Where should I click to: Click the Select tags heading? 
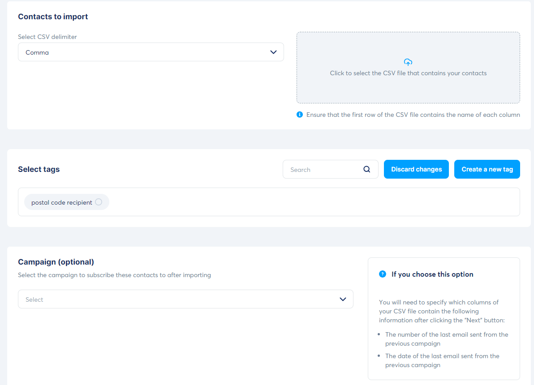coord(39,169)
